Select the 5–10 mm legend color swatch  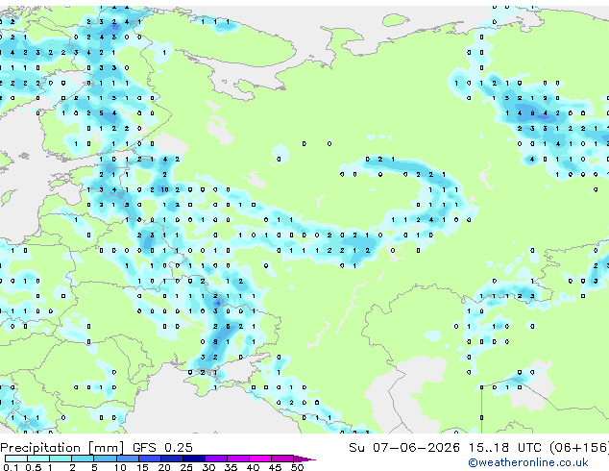(x=105, y=459)
